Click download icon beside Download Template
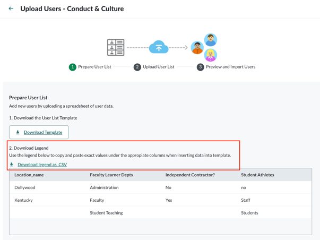Viewport: 320px width, 240px height. click(18, 132)
